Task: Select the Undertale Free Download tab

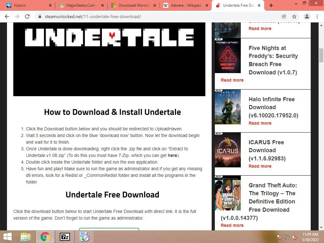Action: 238,6
